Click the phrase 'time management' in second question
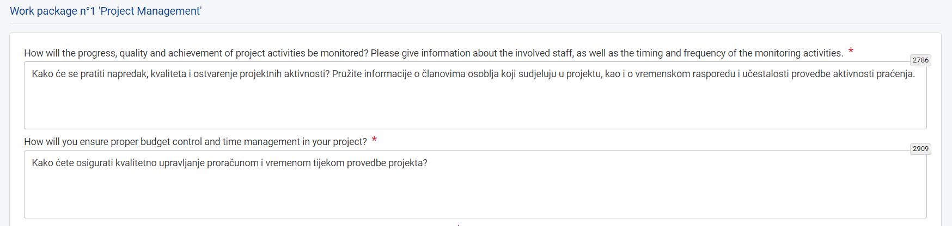This screenshot has width=952, height=226. pyautogui.click(x=266, y=142)
